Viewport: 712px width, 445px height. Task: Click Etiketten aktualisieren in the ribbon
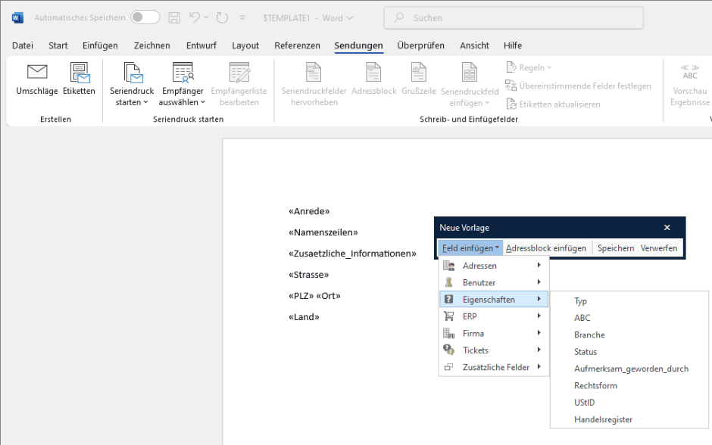(x=553, y=104)
